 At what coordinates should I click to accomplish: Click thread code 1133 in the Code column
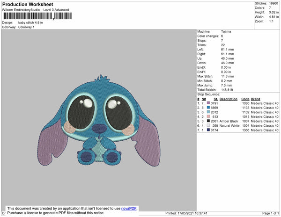coord(246,108)
